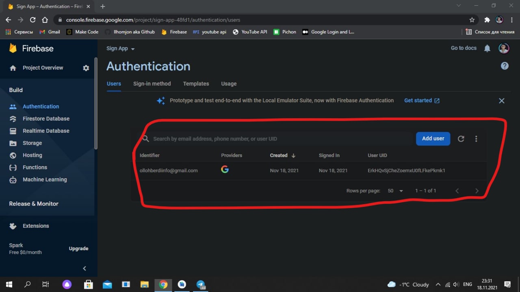Screen dimensions: 520x292
Task: Go to next page of users
Action: click(x=477, y=190)
